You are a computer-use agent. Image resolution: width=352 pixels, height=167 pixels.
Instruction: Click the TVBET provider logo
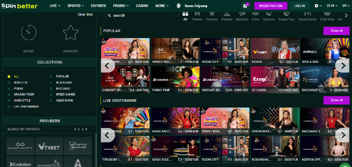point(49,146)
